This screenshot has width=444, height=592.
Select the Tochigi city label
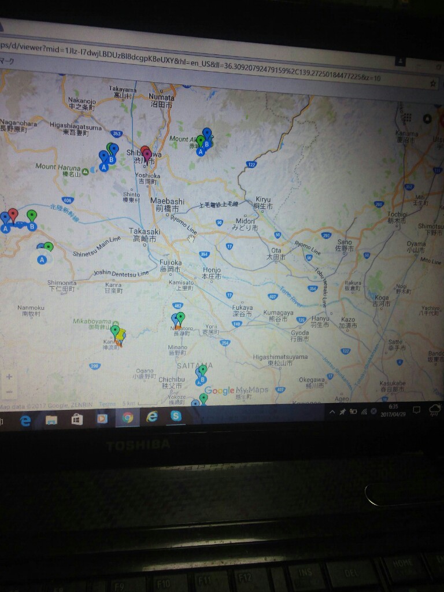(x=397, y=217)
